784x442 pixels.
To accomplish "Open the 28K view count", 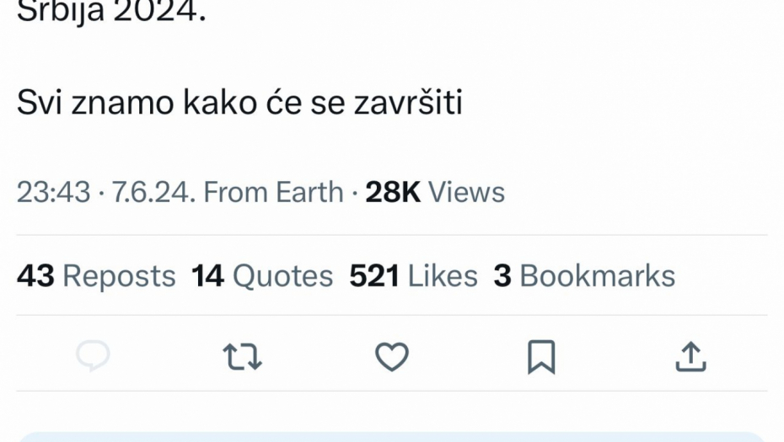I will tap(393, 192).
